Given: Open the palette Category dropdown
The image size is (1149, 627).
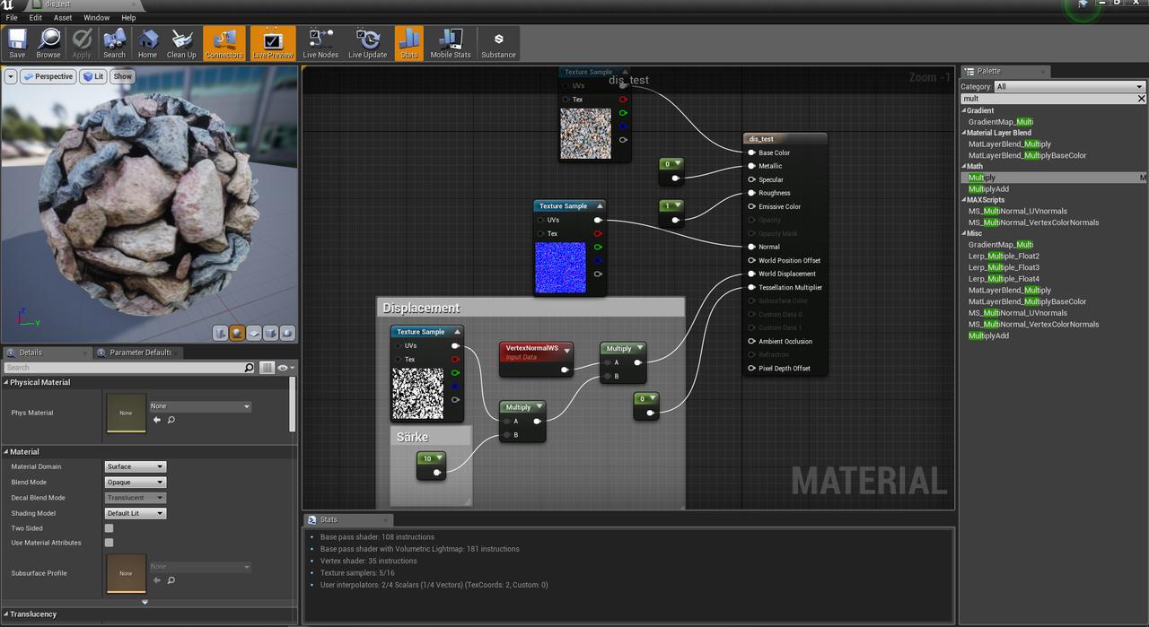Looking at the screenshot, I should [1069, 87].
